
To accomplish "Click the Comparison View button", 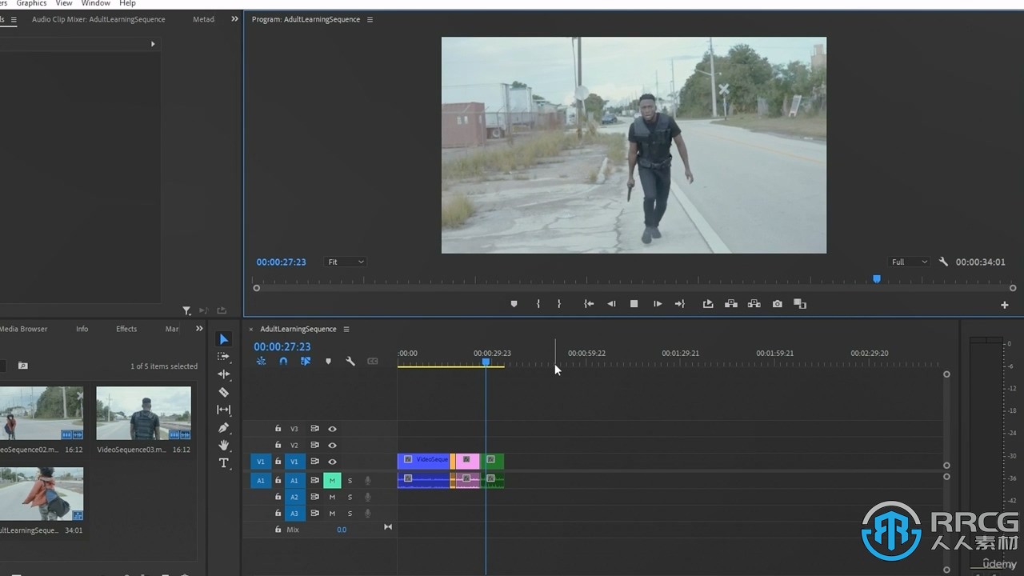I will tap(799, 304).
